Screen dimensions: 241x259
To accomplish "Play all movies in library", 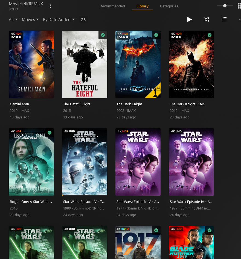I will coord(190,19).
